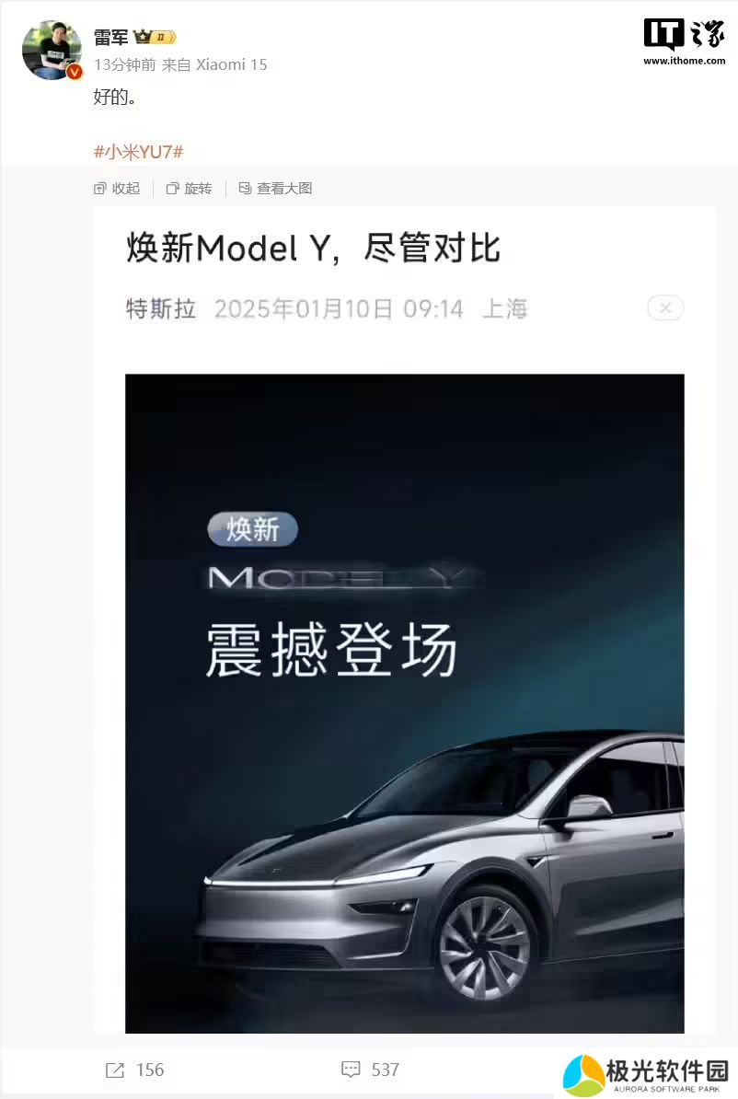Open the #小米YU7# hashtag
Screen dimensions: 738x1099
[139, 151]
